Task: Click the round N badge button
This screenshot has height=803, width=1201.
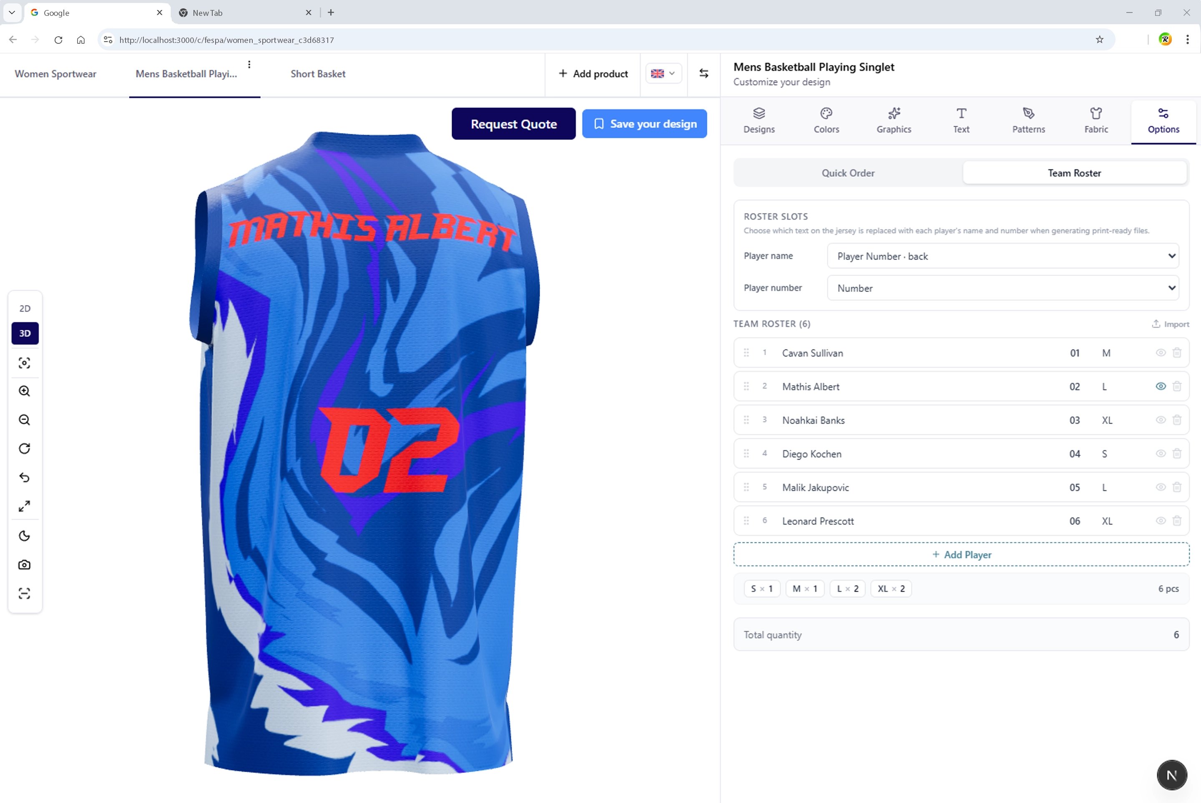Action: click(x=1171, y=775)
